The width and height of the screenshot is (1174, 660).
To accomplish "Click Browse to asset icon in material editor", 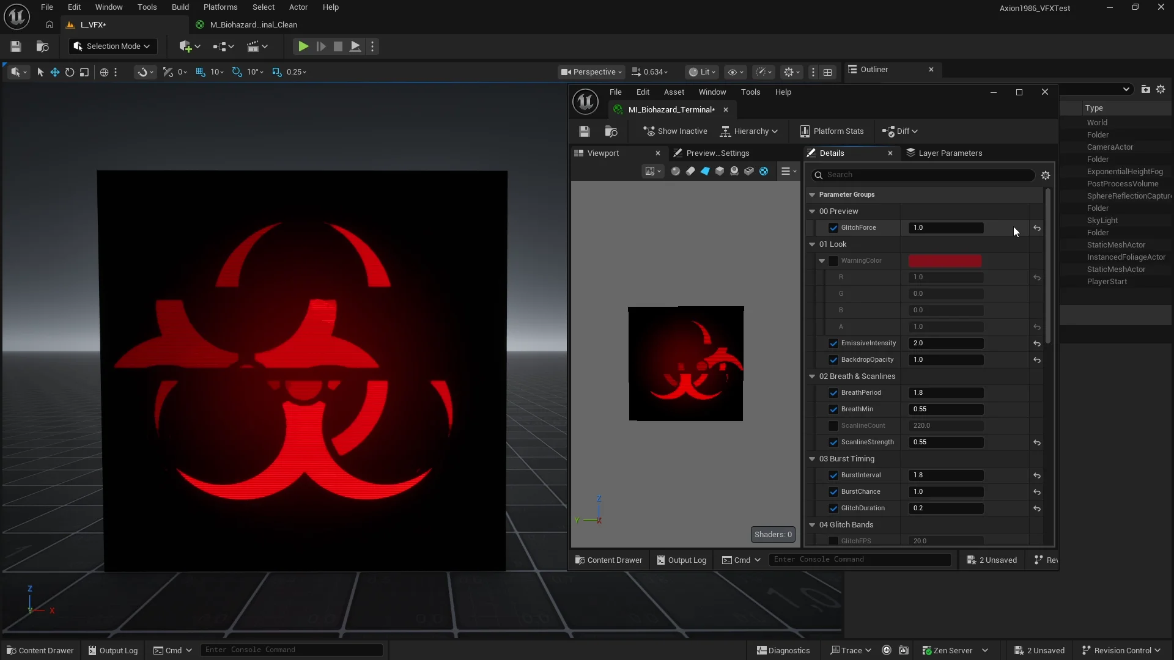I will (x=611, y=131).
